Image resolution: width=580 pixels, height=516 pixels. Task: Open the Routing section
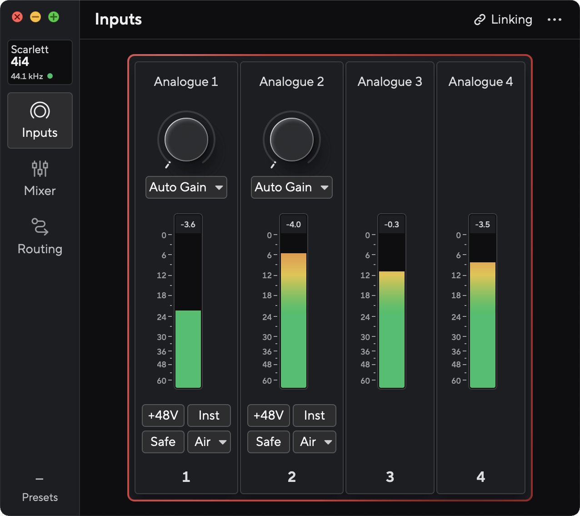[x=40, y=237]
